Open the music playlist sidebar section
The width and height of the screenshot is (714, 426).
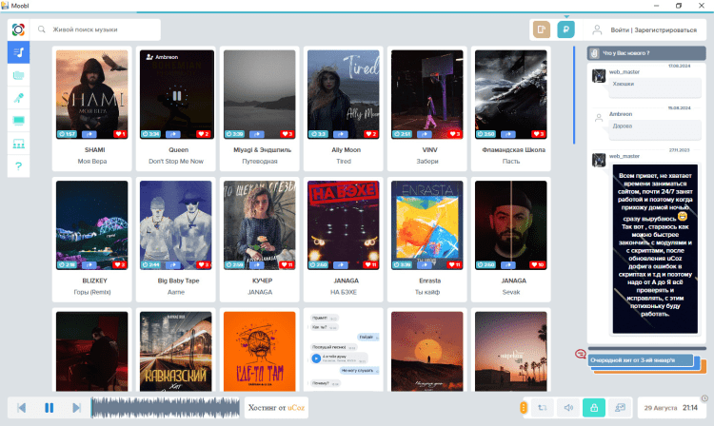pos(18,52)
